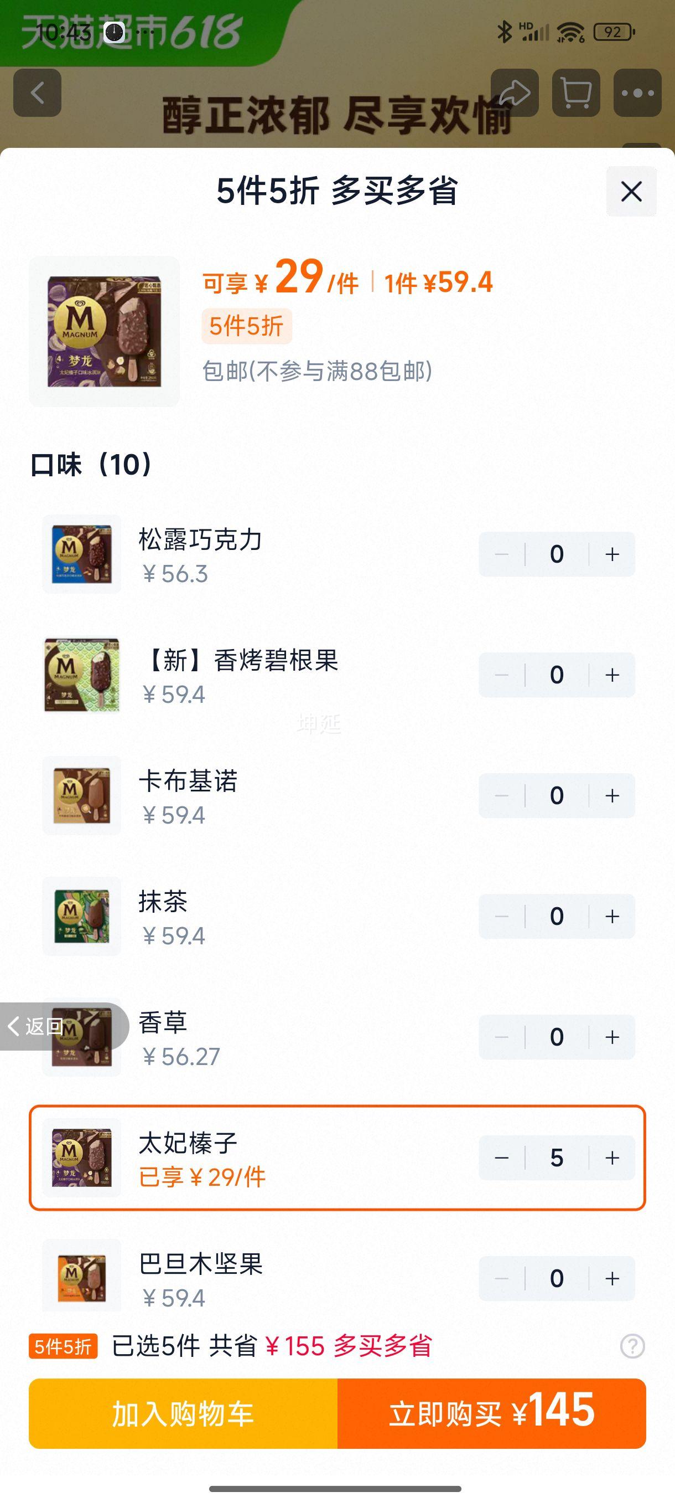
Task: Select the 香草 flavor row
Action: tap(337, 1037)
